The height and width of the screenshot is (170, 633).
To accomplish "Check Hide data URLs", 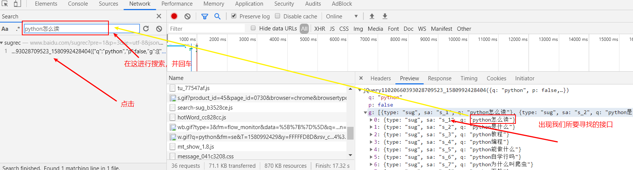I will (253, 28).
